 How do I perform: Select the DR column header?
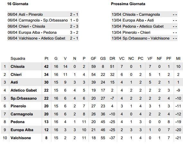click(x=112, y=59)
